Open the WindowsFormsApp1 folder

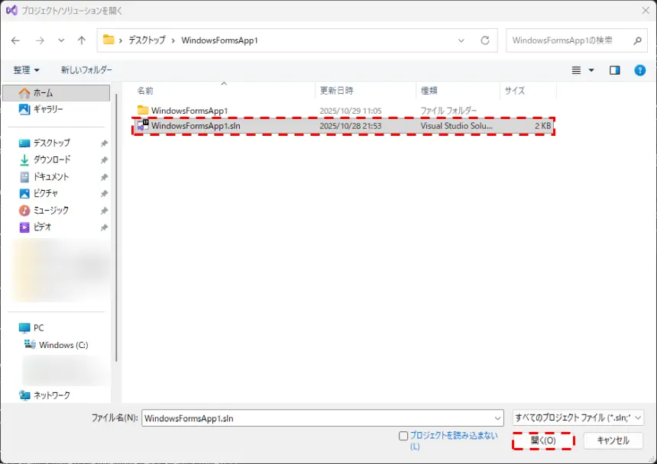click(189, 111)
